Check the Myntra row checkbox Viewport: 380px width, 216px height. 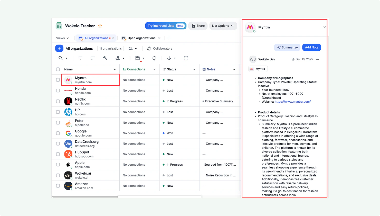pos(58,80)
